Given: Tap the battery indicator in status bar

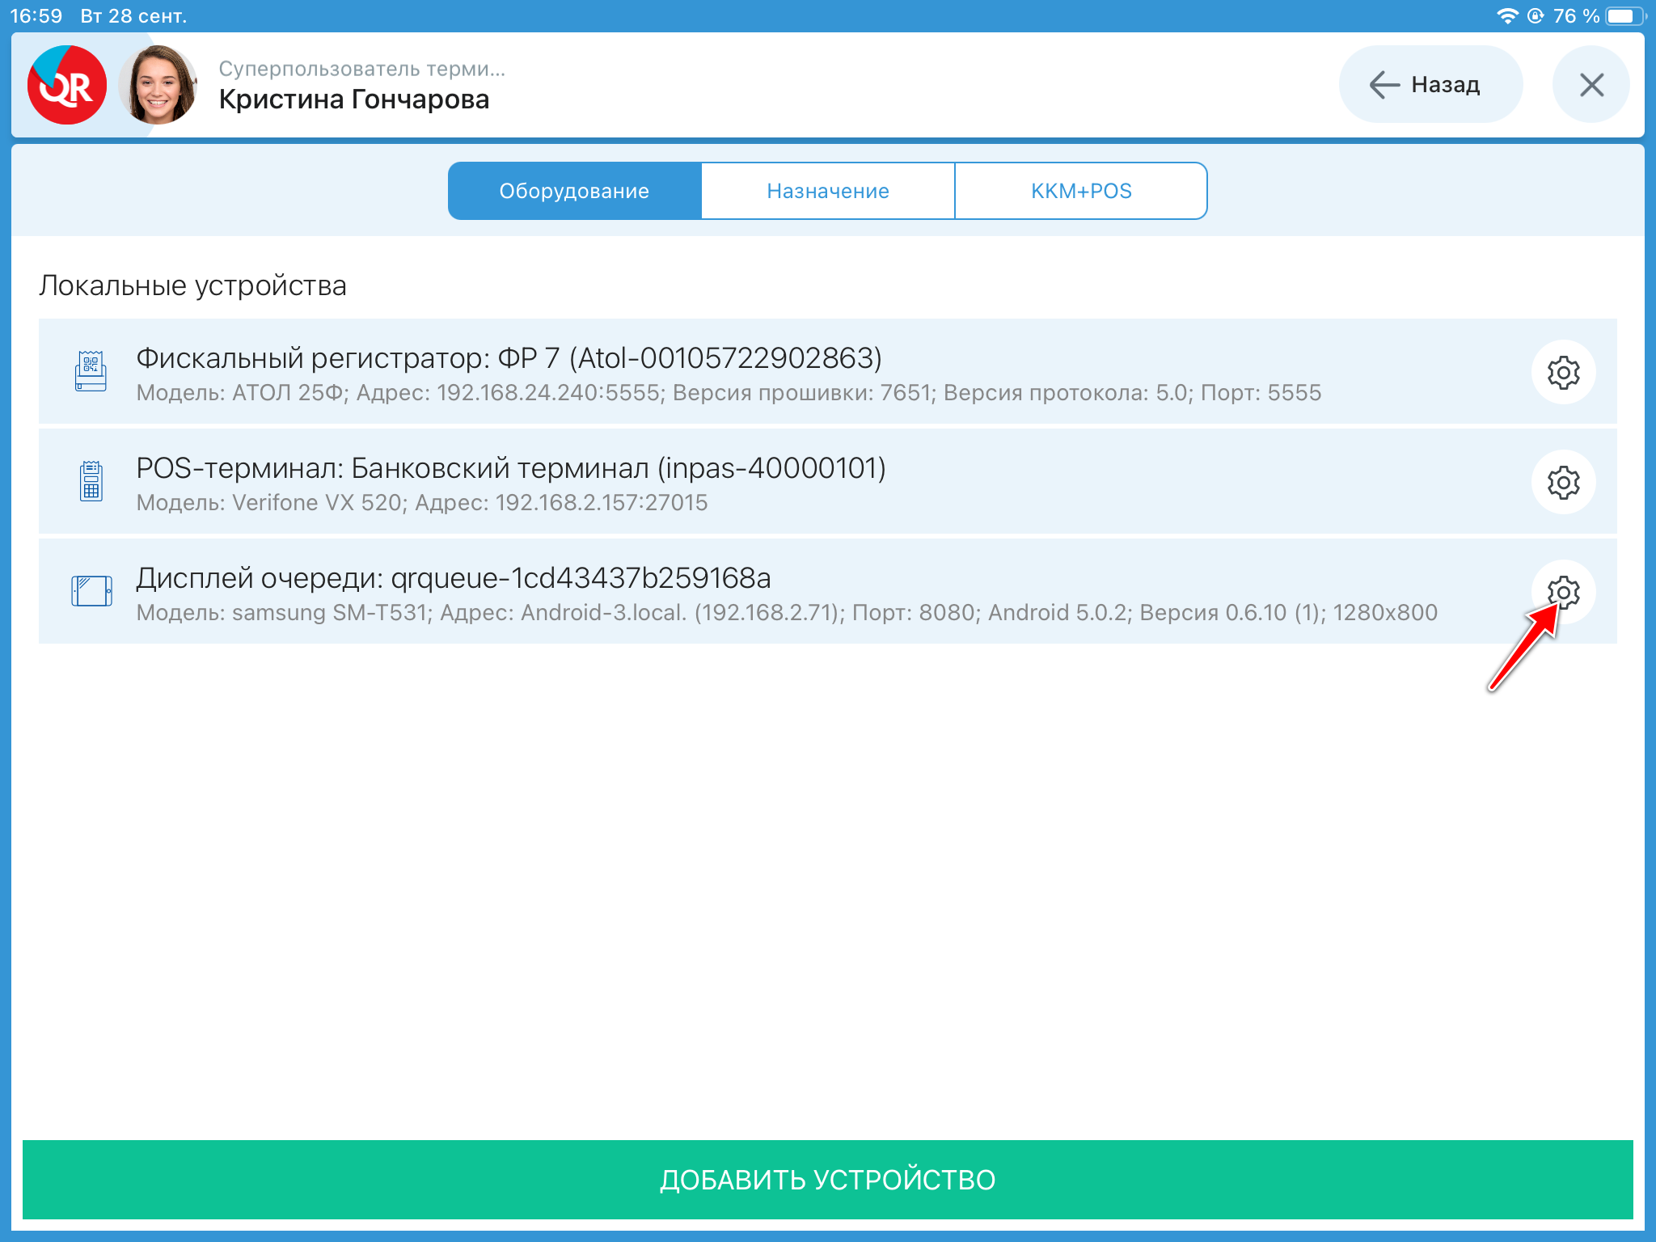Looking at the screenshot, I should pos(1627,16).
